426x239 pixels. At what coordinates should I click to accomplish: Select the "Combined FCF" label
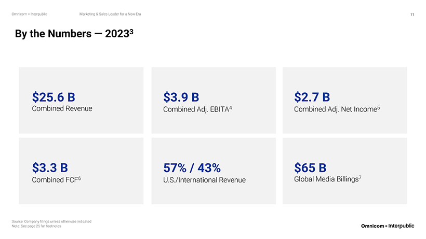pyautogui.click(x=55, y=180)
